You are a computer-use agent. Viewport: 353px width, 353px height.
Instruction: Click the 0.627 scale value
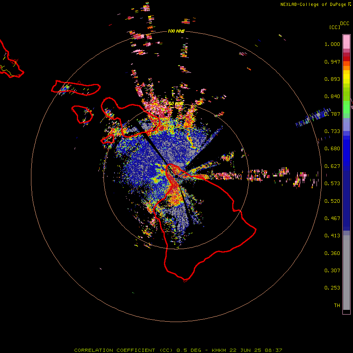click(332, 166)
